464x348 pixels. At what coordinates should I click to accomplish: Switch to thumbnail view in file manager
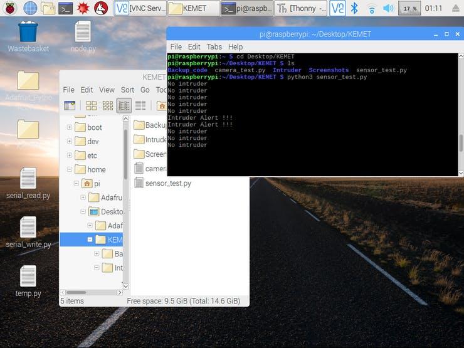(108, 105)
